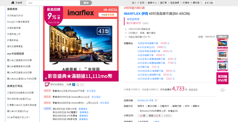Click the magnifier zoom icon on product image
The image size is (238, 122).
click(46, 79)
